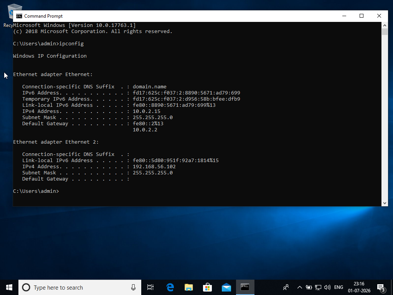The width and height of the screenshot is (393, 295).
Task: Minimize the Command Prompt window
Action: [344, 16]
